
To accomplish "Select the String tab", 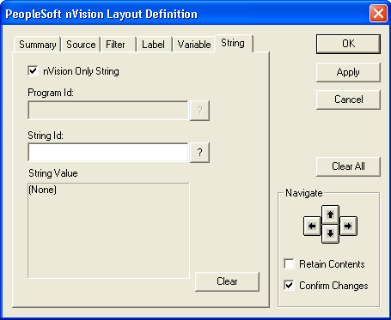I will point(233,44).
